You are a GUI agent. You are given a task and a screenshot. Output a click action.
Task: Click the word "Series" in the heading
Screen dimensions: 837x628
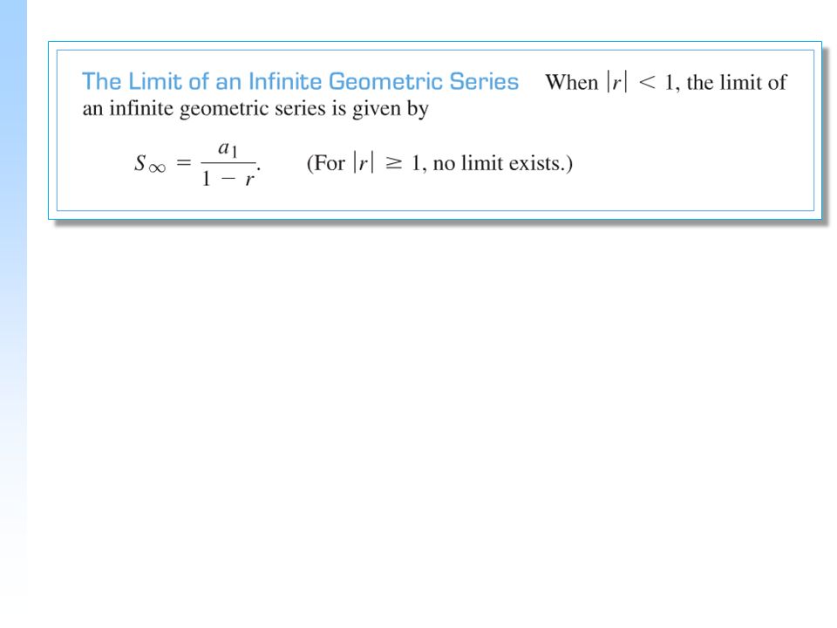click(484, 82)
